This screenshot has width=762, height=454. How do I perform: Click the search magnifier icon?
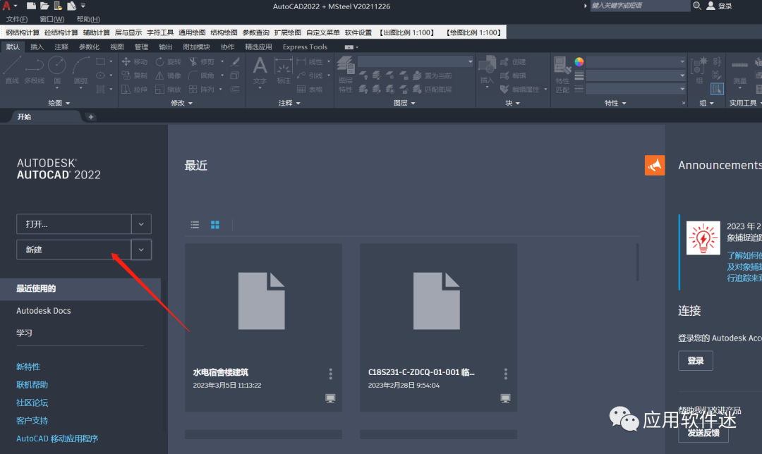point(697,6)
